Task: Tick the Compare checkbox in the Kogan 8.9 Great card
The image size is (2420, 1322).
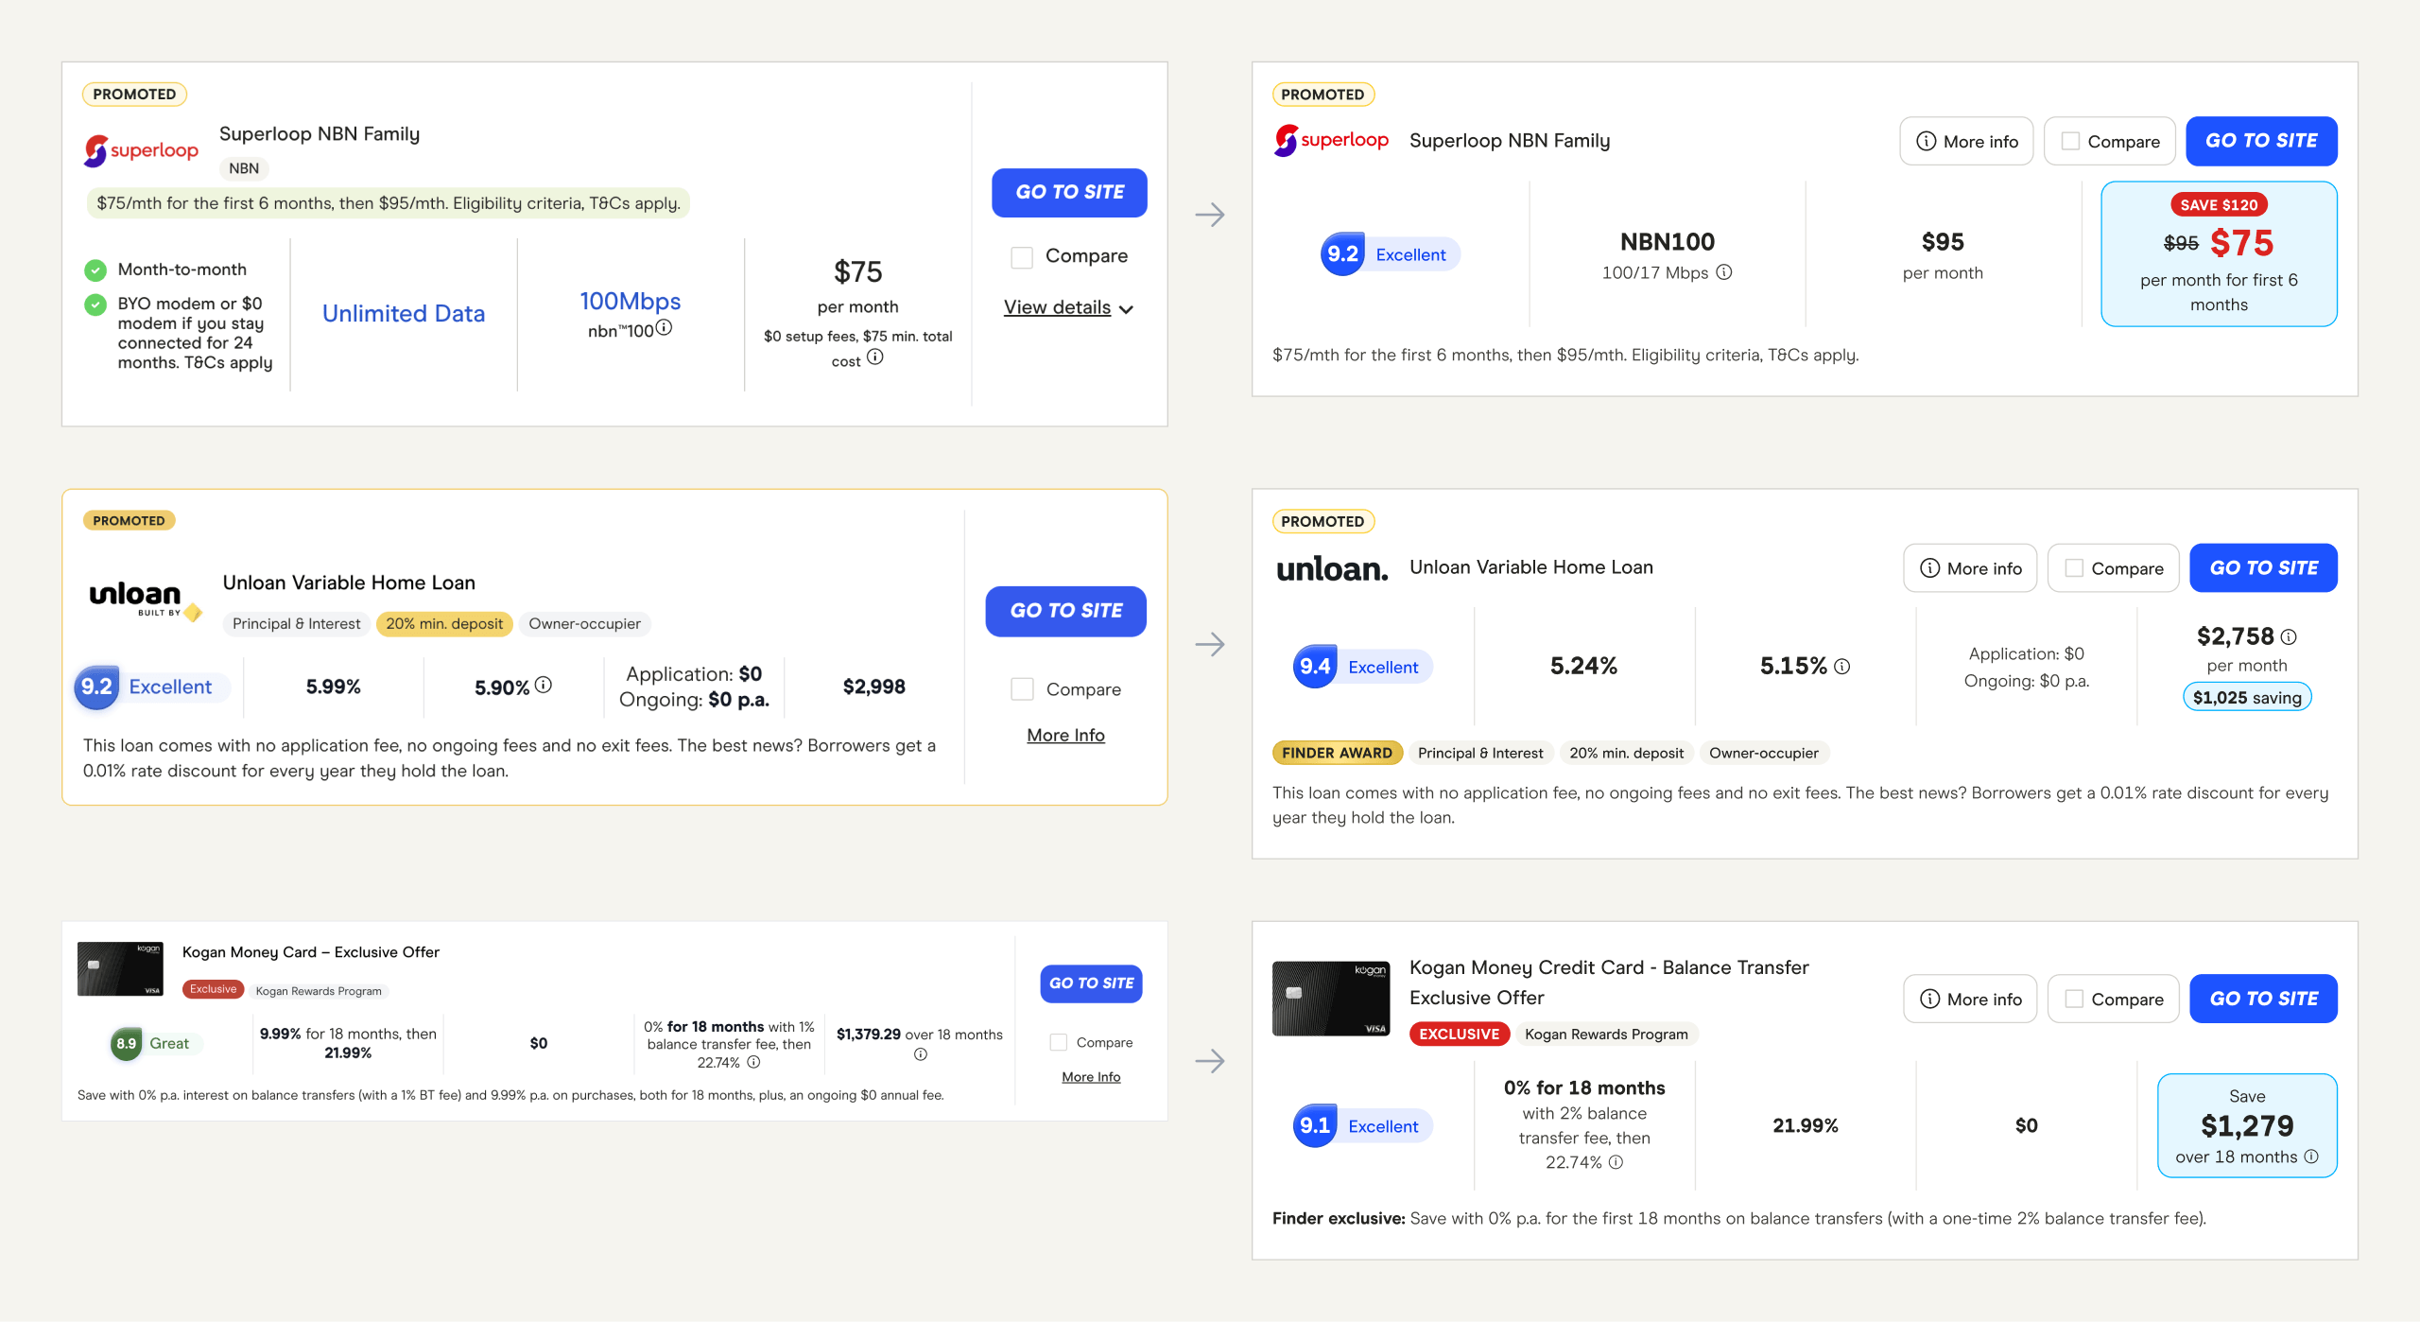Action: (x=1059, y=1042)
